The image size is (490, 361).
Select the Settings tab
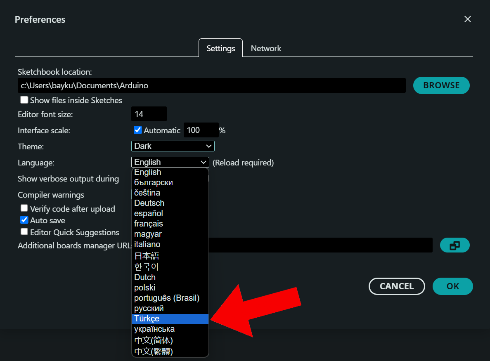(220, 48)
